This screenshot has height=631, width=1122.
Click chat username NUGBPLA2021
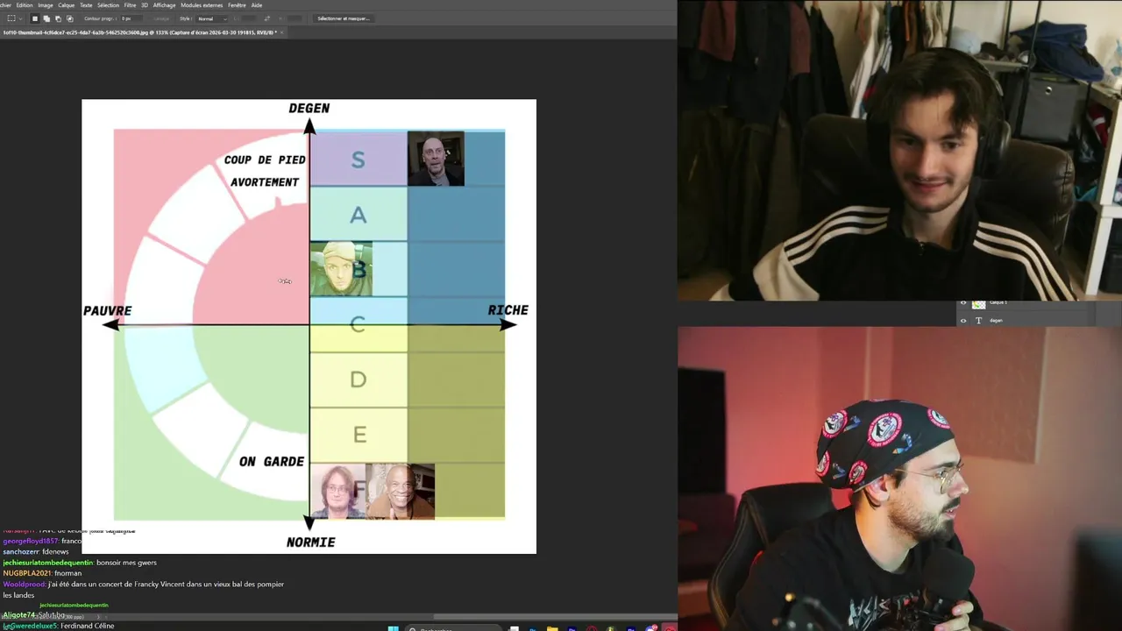point(27,573)
